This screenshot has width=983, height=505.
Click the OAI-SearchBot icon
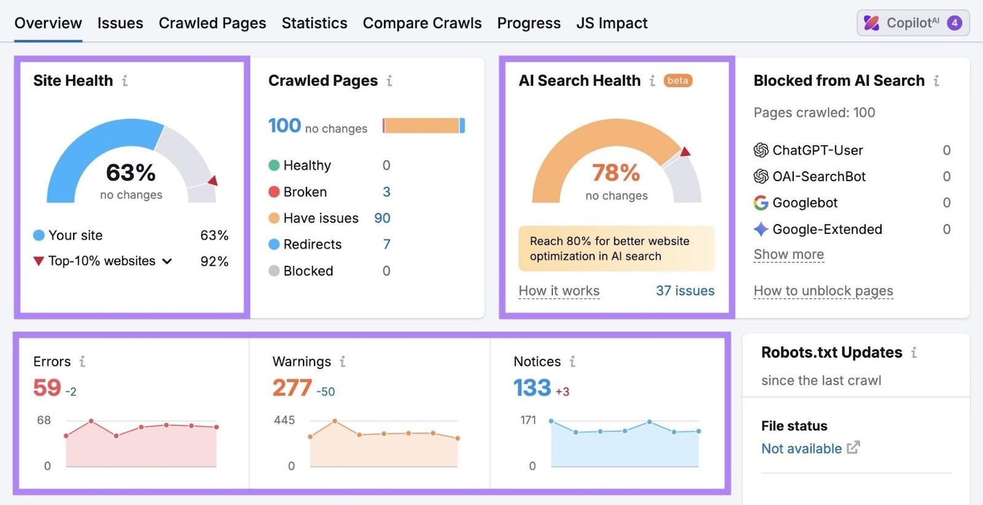(x=762, y=176)
